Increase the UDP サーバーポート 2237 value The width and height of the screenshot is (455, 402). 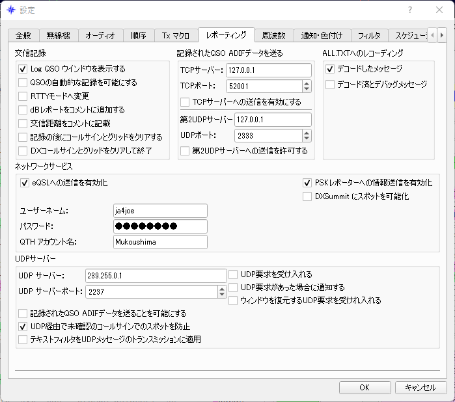pyautogui.click(x=222, y=289)
